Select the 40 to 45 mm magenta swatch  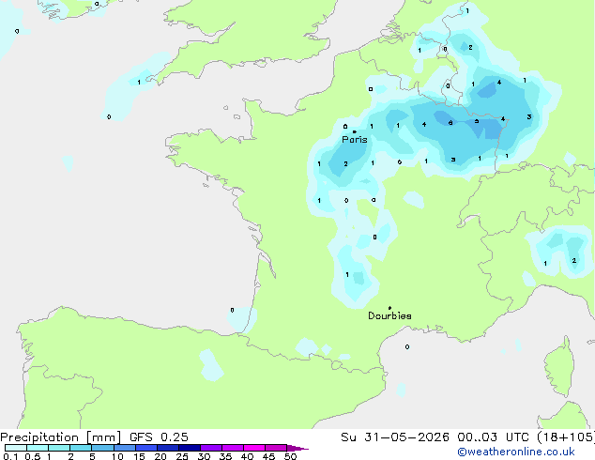[x=254, y=448]
